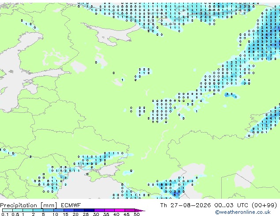Click the 35–40 mm legend swatch
The image size is (280, 216).
click(x=110, y=210)
